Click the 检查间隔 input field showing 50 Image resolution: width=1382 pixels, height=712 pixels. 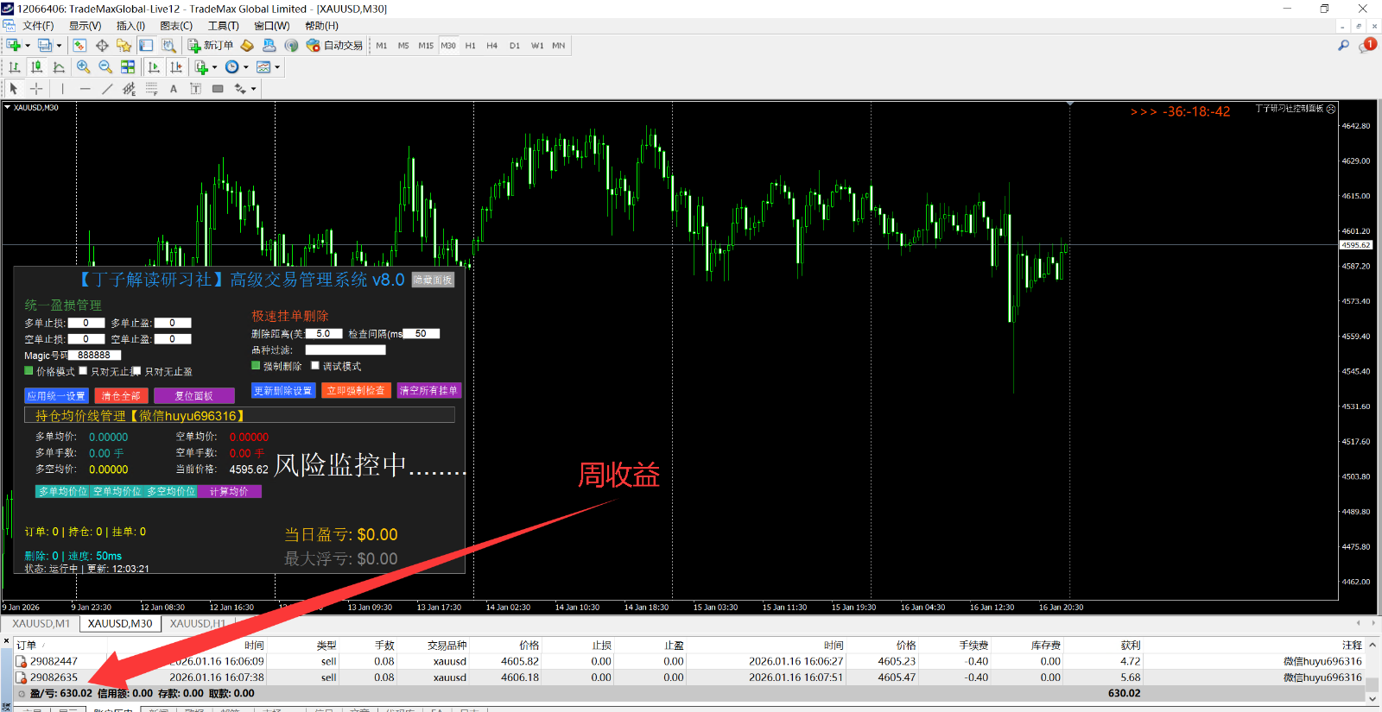click(422, 333)
